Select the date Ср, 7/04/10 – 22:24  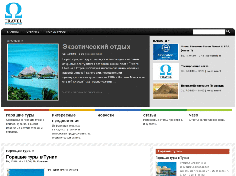click(x=193, y=71)
